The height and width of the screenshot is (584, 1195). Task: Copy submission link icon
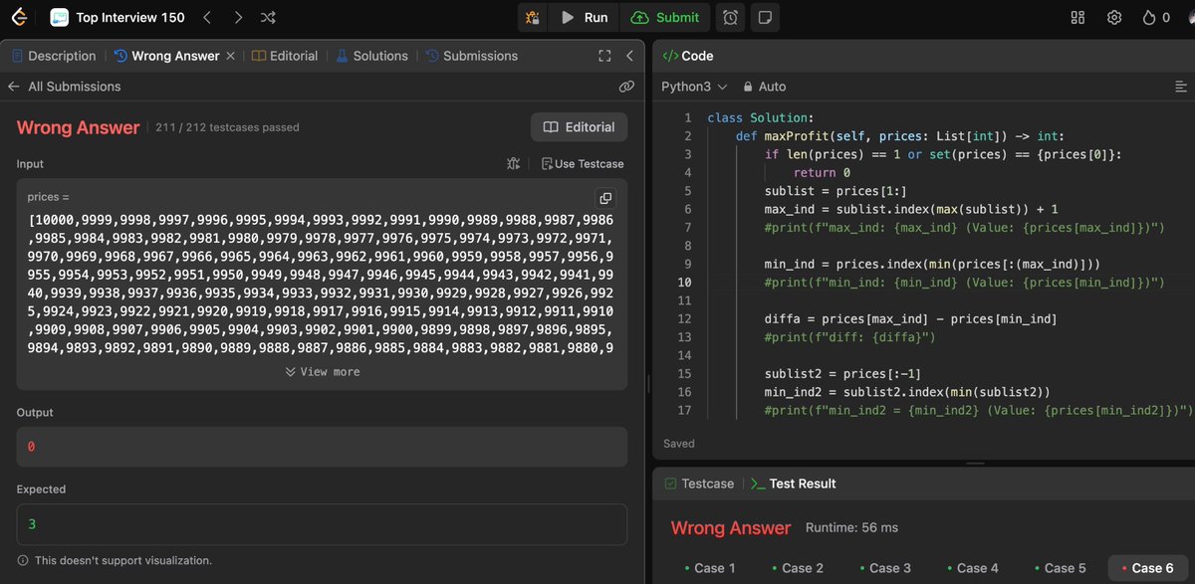626,87
